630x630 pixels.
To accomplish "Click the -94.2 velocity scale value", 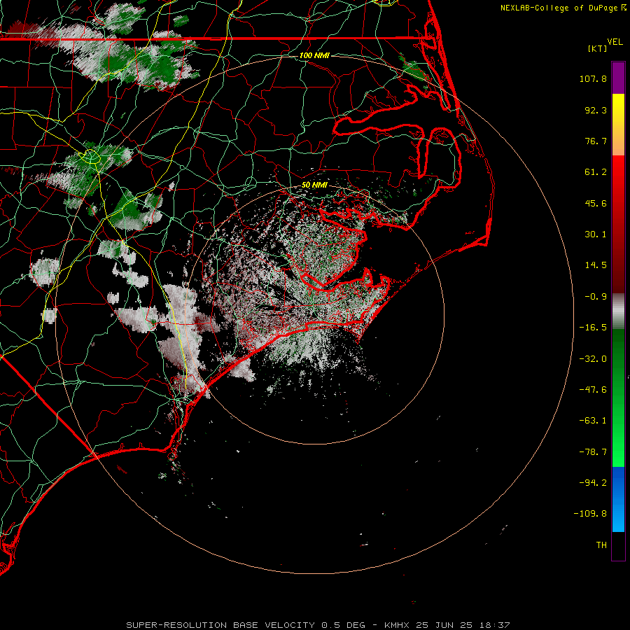I will click(x=593, y=482).
